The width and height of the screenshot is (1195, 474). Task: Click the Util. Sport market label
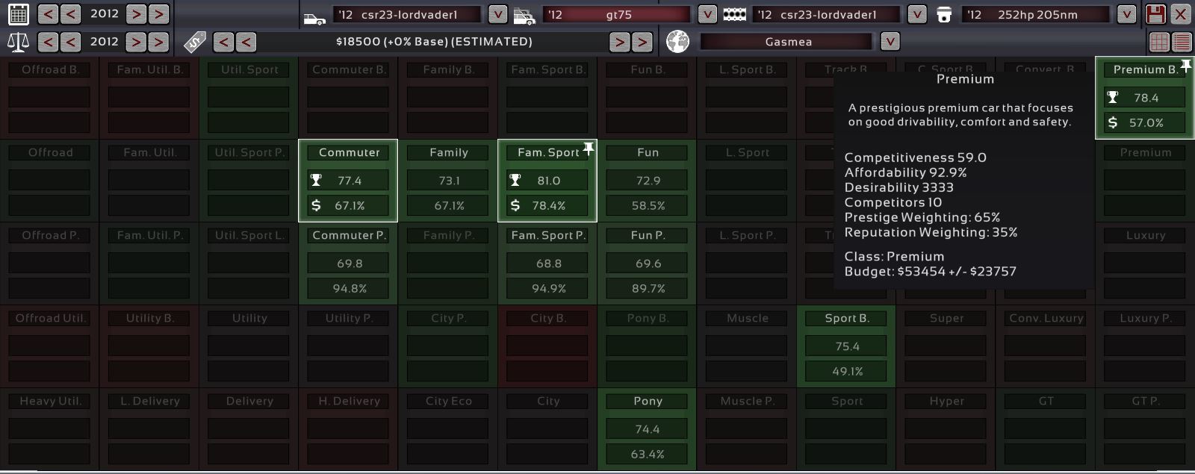click(249, 69)
